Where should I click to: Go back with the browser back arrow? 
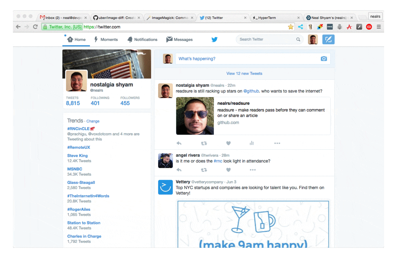tap(18, 27)
